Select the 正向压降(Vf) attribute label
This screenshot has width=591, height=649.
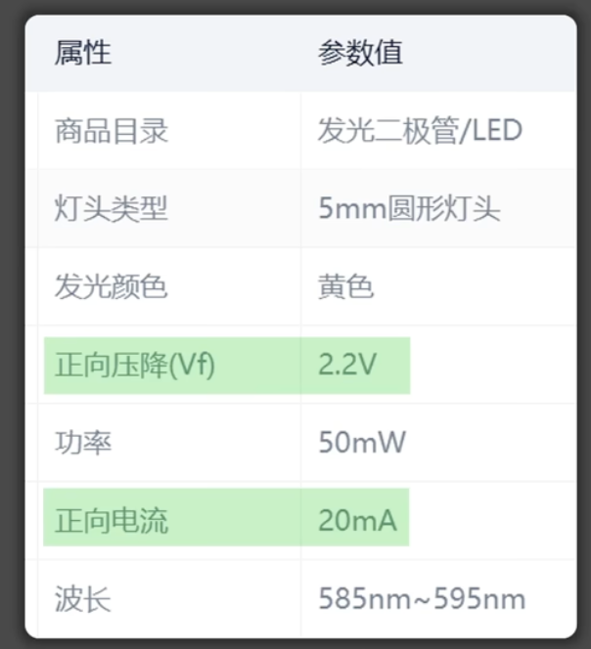(x=135, y=366)
